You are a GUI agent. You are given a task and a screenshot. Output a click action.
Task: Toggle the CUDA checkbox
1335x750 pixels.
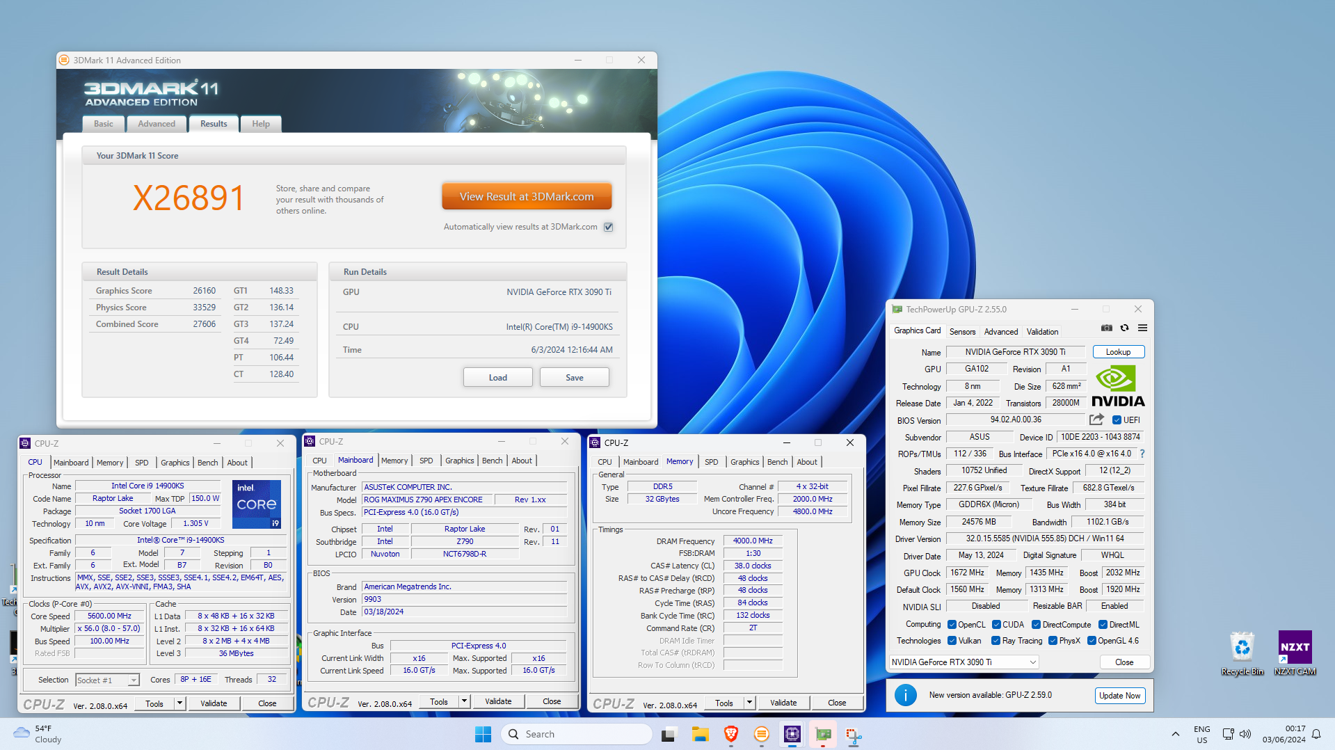pyautogui.click(x=997, y=625)
